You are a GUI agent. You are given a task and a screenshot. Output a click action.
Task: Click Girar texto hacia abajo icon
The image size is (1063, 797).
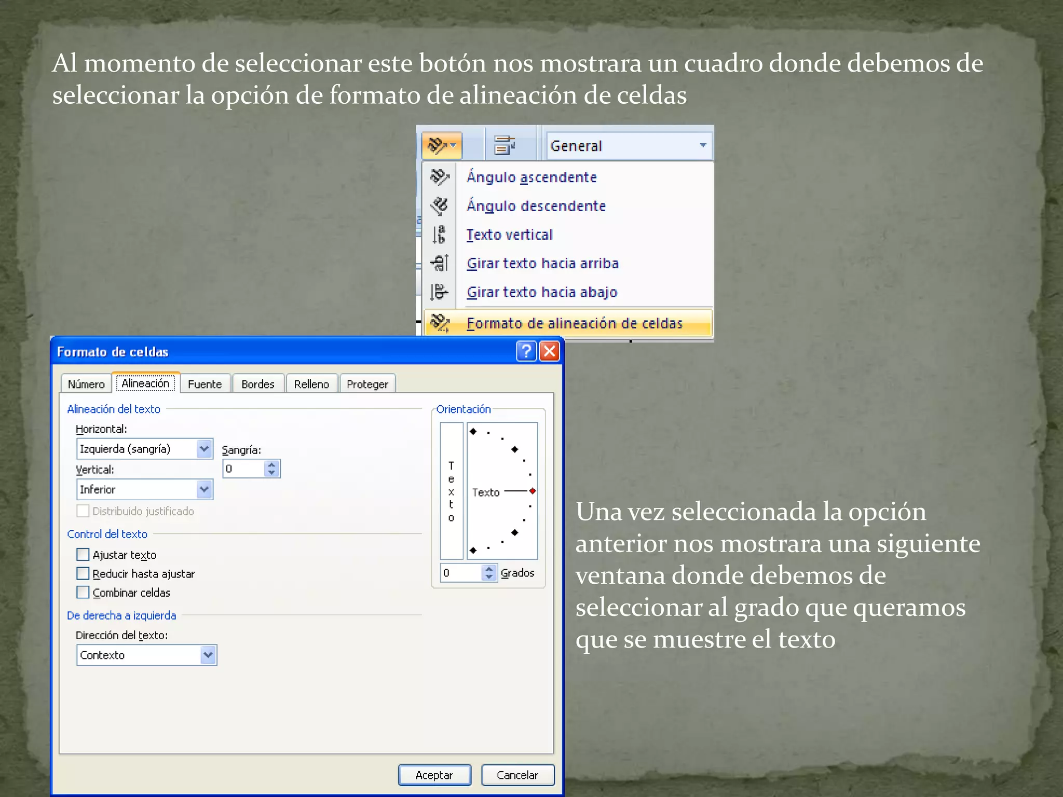click(440, 292)
